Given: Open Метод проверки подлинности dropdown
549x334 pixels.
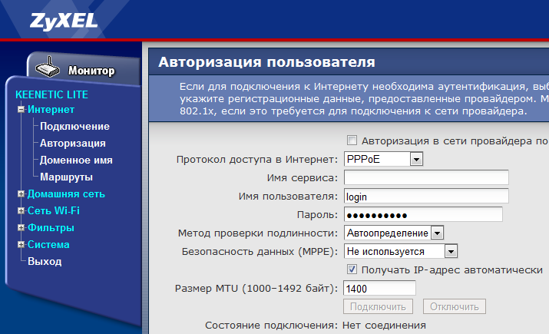Looking at the screenshot, I should coord(437,233).
